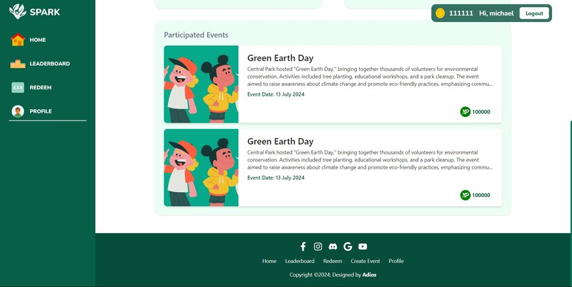Open the Discord icon in footer
Viewport: 572px width, 287px height.
(333, 247)
